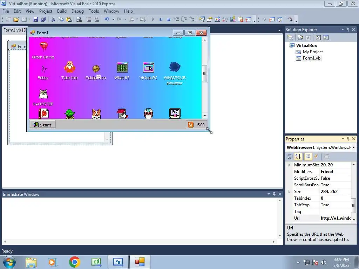Click Solution Explorer Refresh icon
Screen dimensions: 359x269
tap(308, 37)
